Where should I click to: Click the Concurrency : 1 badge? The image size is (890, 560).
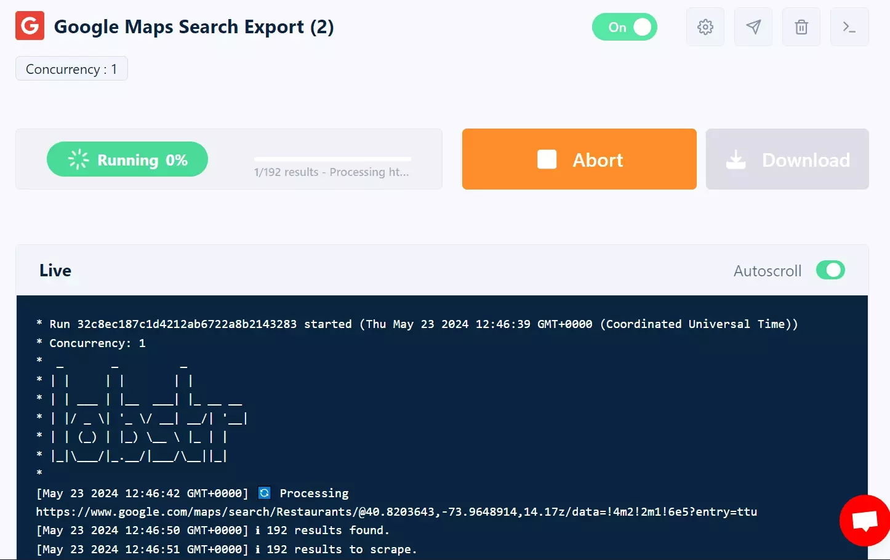pos(71,69)
